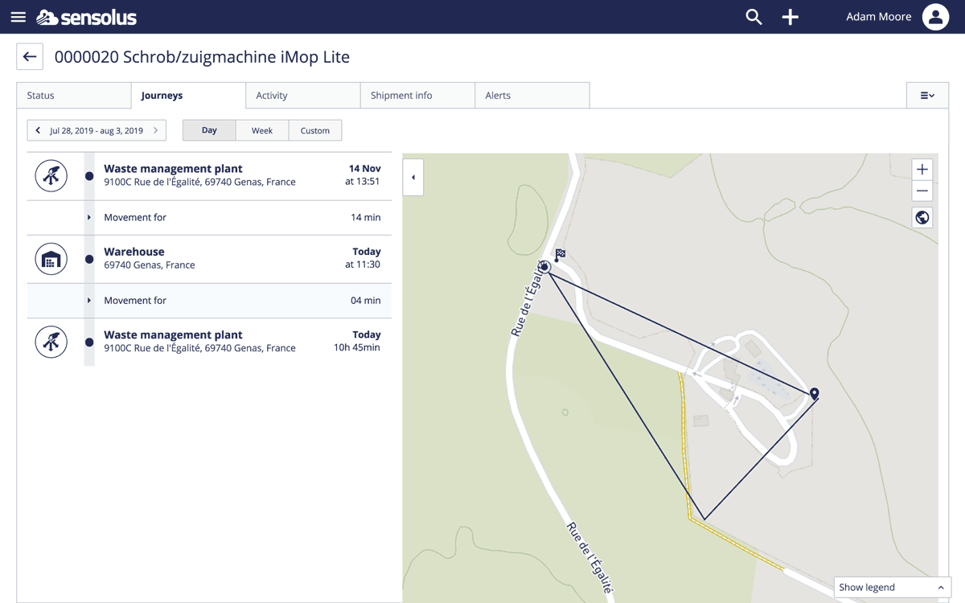Click the checkered finish flag on map
The image size is (965, 603).
tap(560, 256)
